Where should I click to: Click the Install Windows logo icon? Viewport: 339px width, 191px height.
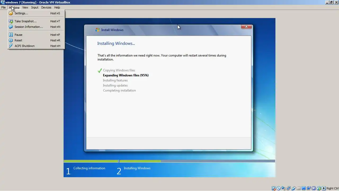pyautogui.click(x=97, y=30)
